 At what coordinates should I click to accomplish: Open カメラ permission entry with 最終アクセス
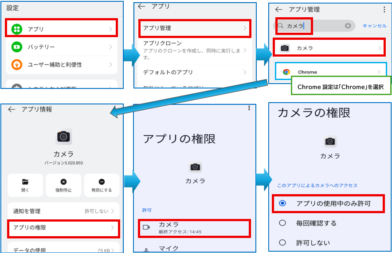pos(194,228)
